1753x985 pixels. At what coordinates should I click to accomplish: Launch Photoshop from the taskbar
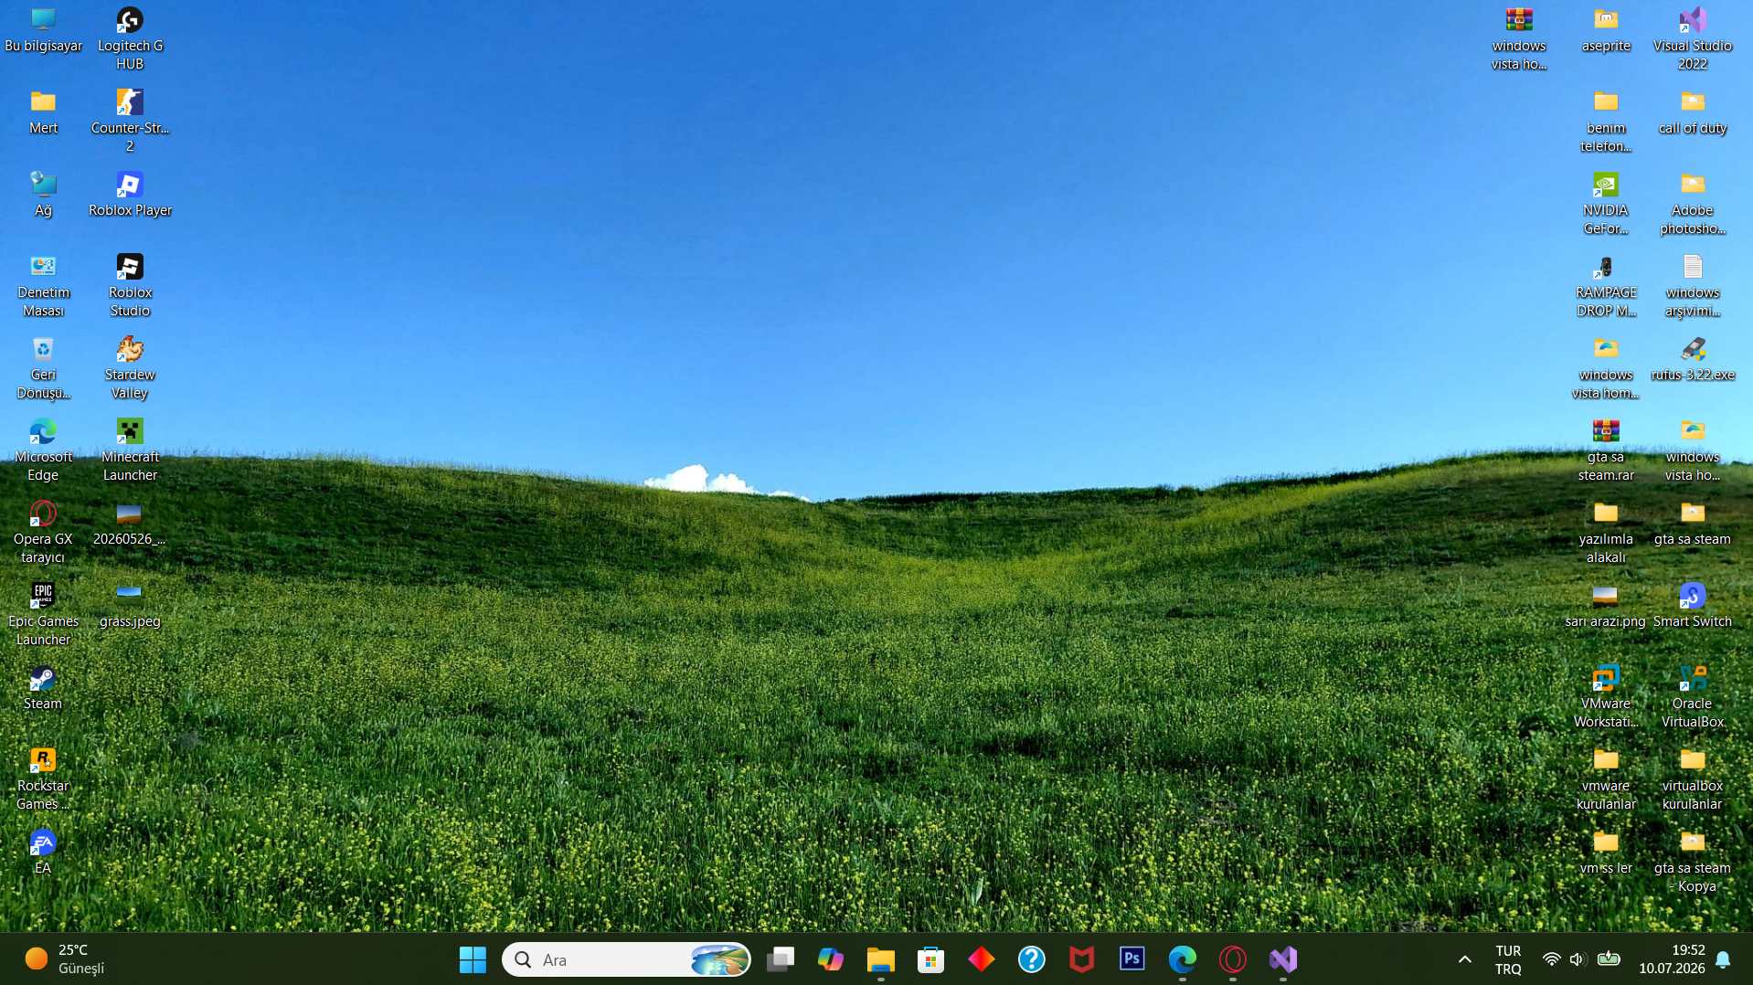1132,959
